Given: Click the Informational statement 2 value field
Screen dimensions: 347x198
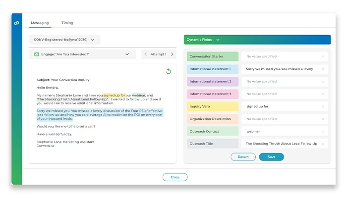Looking at the screenshot, I should 285,81.
